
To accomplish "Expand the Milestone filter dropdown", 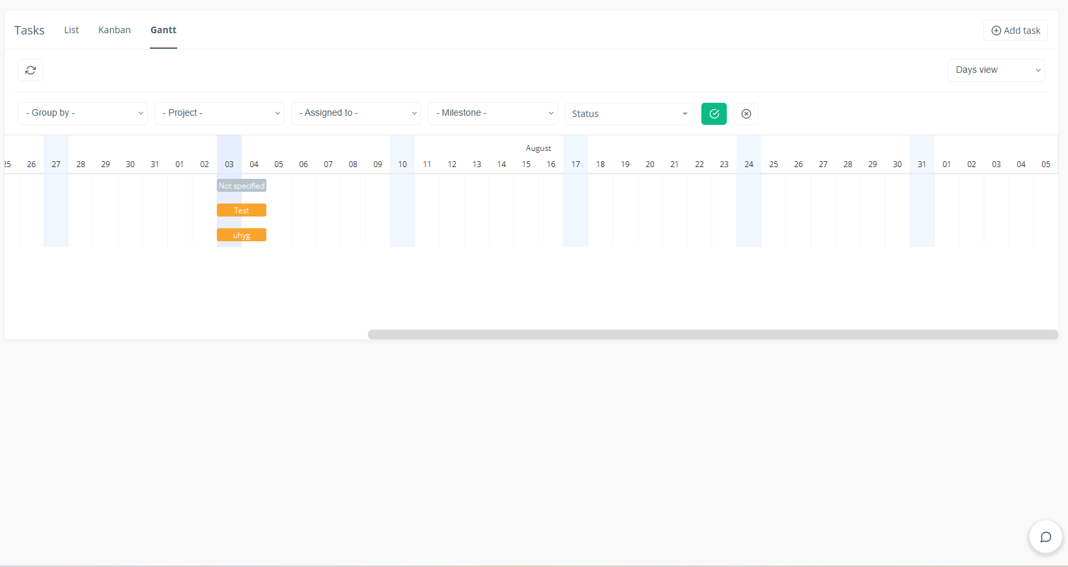I will pos(493,113).
